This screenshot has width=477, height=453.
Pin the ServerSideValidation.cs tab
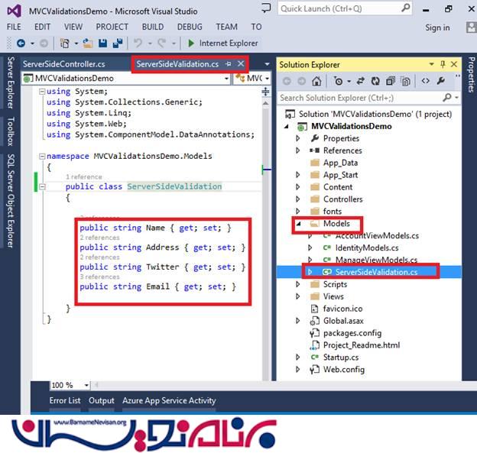(x=229, y=64)
